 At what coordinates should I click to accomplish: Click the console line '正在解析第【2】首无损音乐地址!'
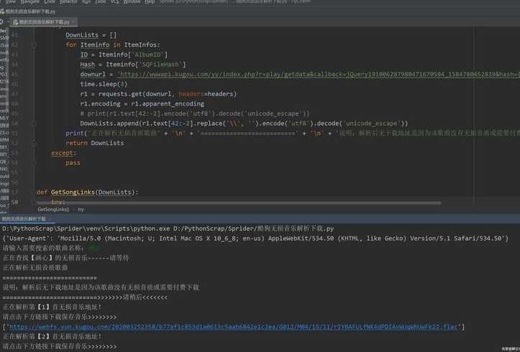point(52,336)
